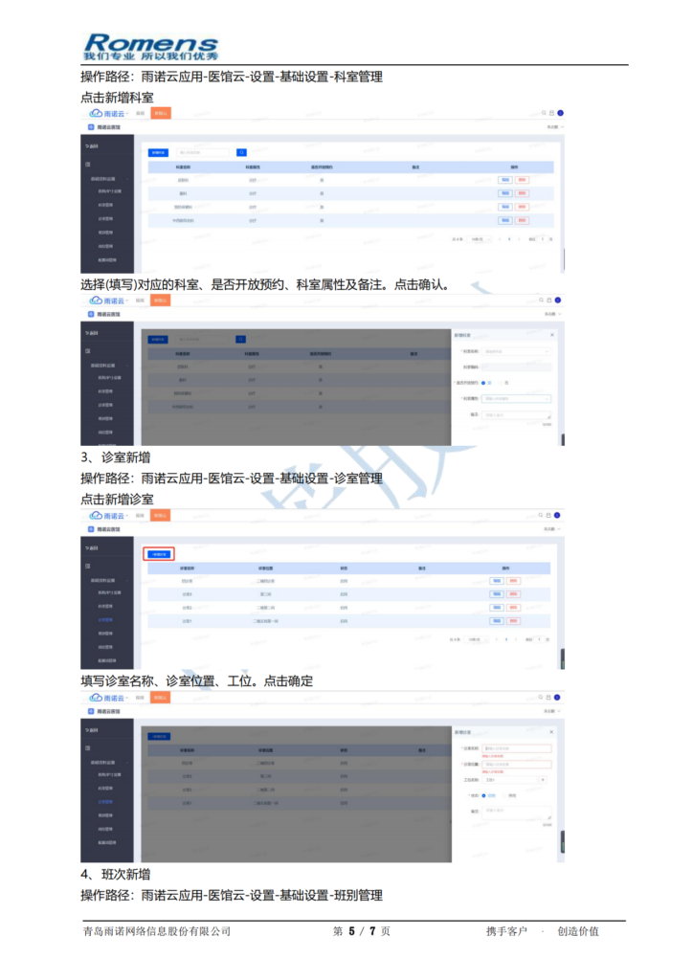Click blue user avatar in fourth screenshot
This screenshot has width=693, height=980.
(x=557, y=698)
